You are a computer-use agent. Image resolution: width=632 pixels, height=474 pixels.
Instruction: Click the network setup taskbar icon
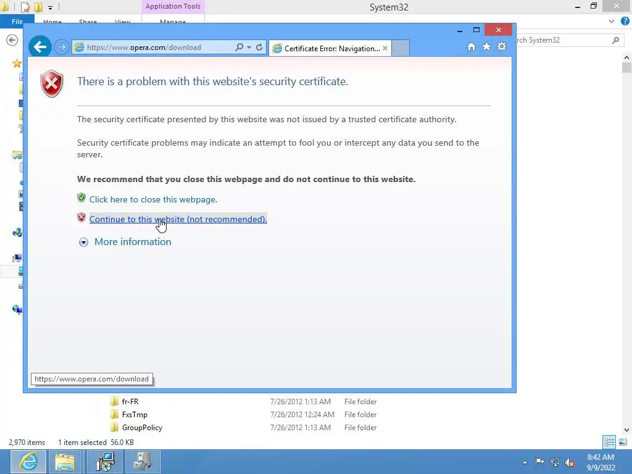pos(105,462)
